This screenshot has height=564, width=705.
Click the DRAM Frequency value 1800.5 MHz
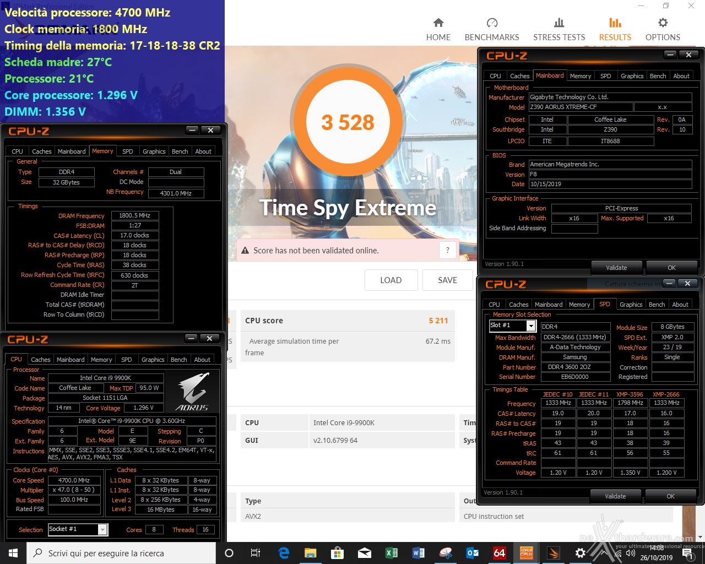[135, 216]
